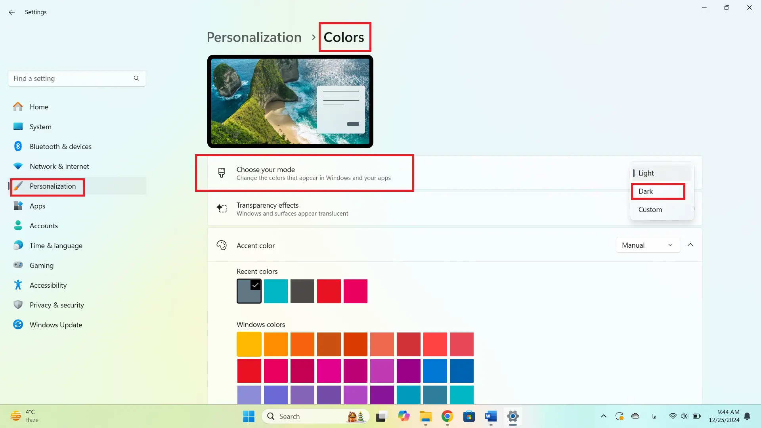
Task: Click the back arrow in Settings
Action: 12,12
